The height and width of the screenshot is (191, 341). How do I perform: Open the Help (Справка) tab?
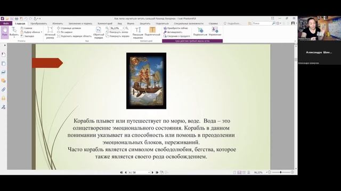point(213,23)
